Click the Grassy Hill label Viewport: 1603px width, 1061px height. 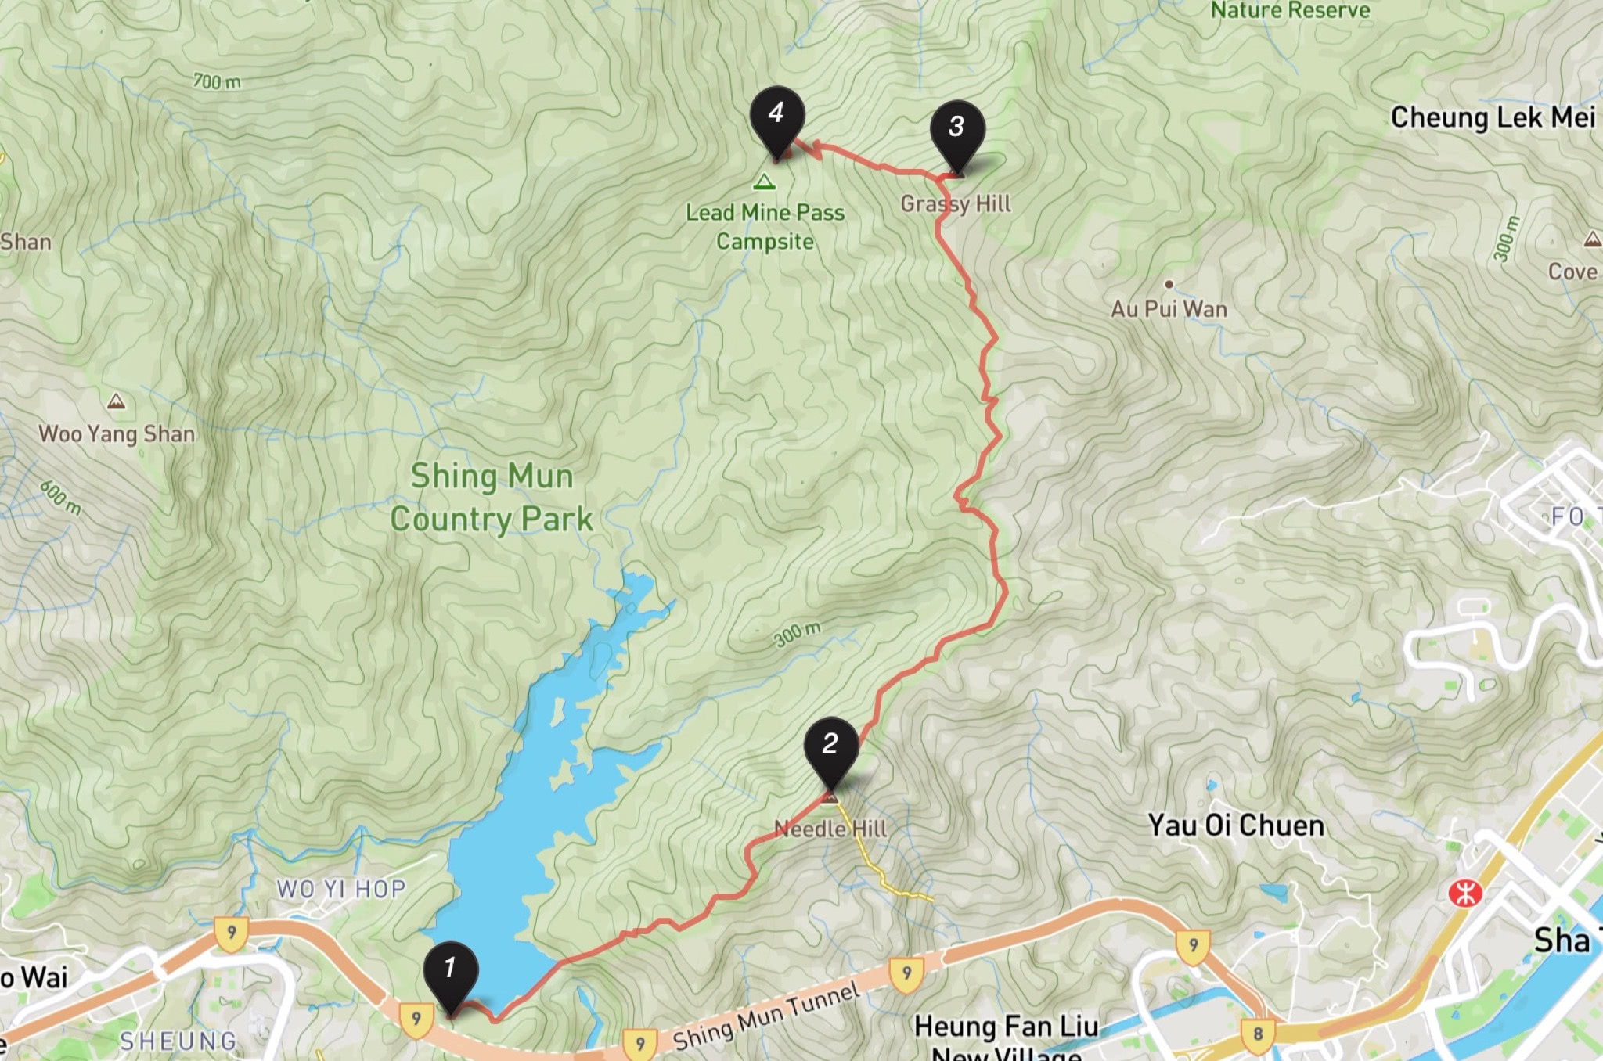click(956, 204)
